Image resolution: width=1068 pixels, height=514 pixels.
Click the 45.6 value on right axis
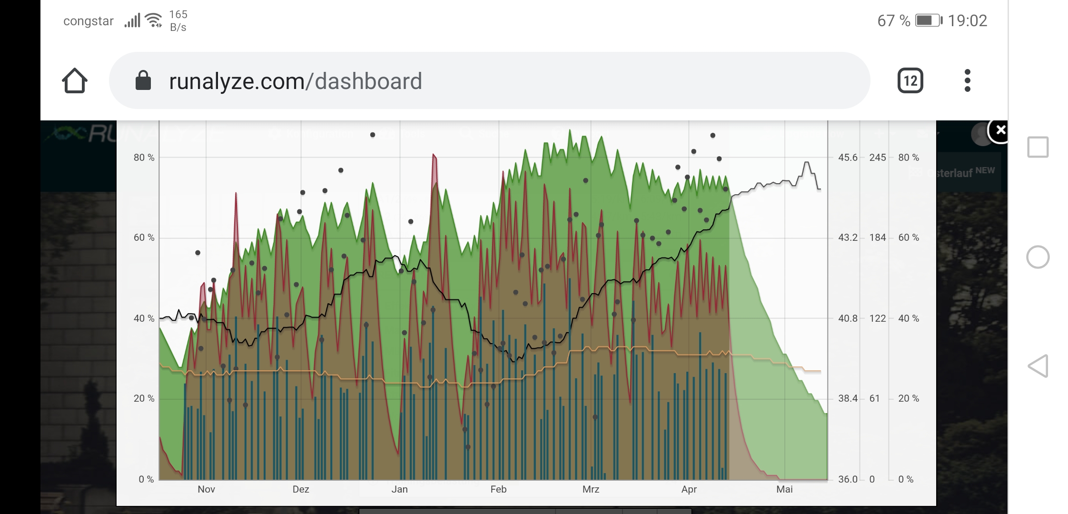click(x=847, y=158)
